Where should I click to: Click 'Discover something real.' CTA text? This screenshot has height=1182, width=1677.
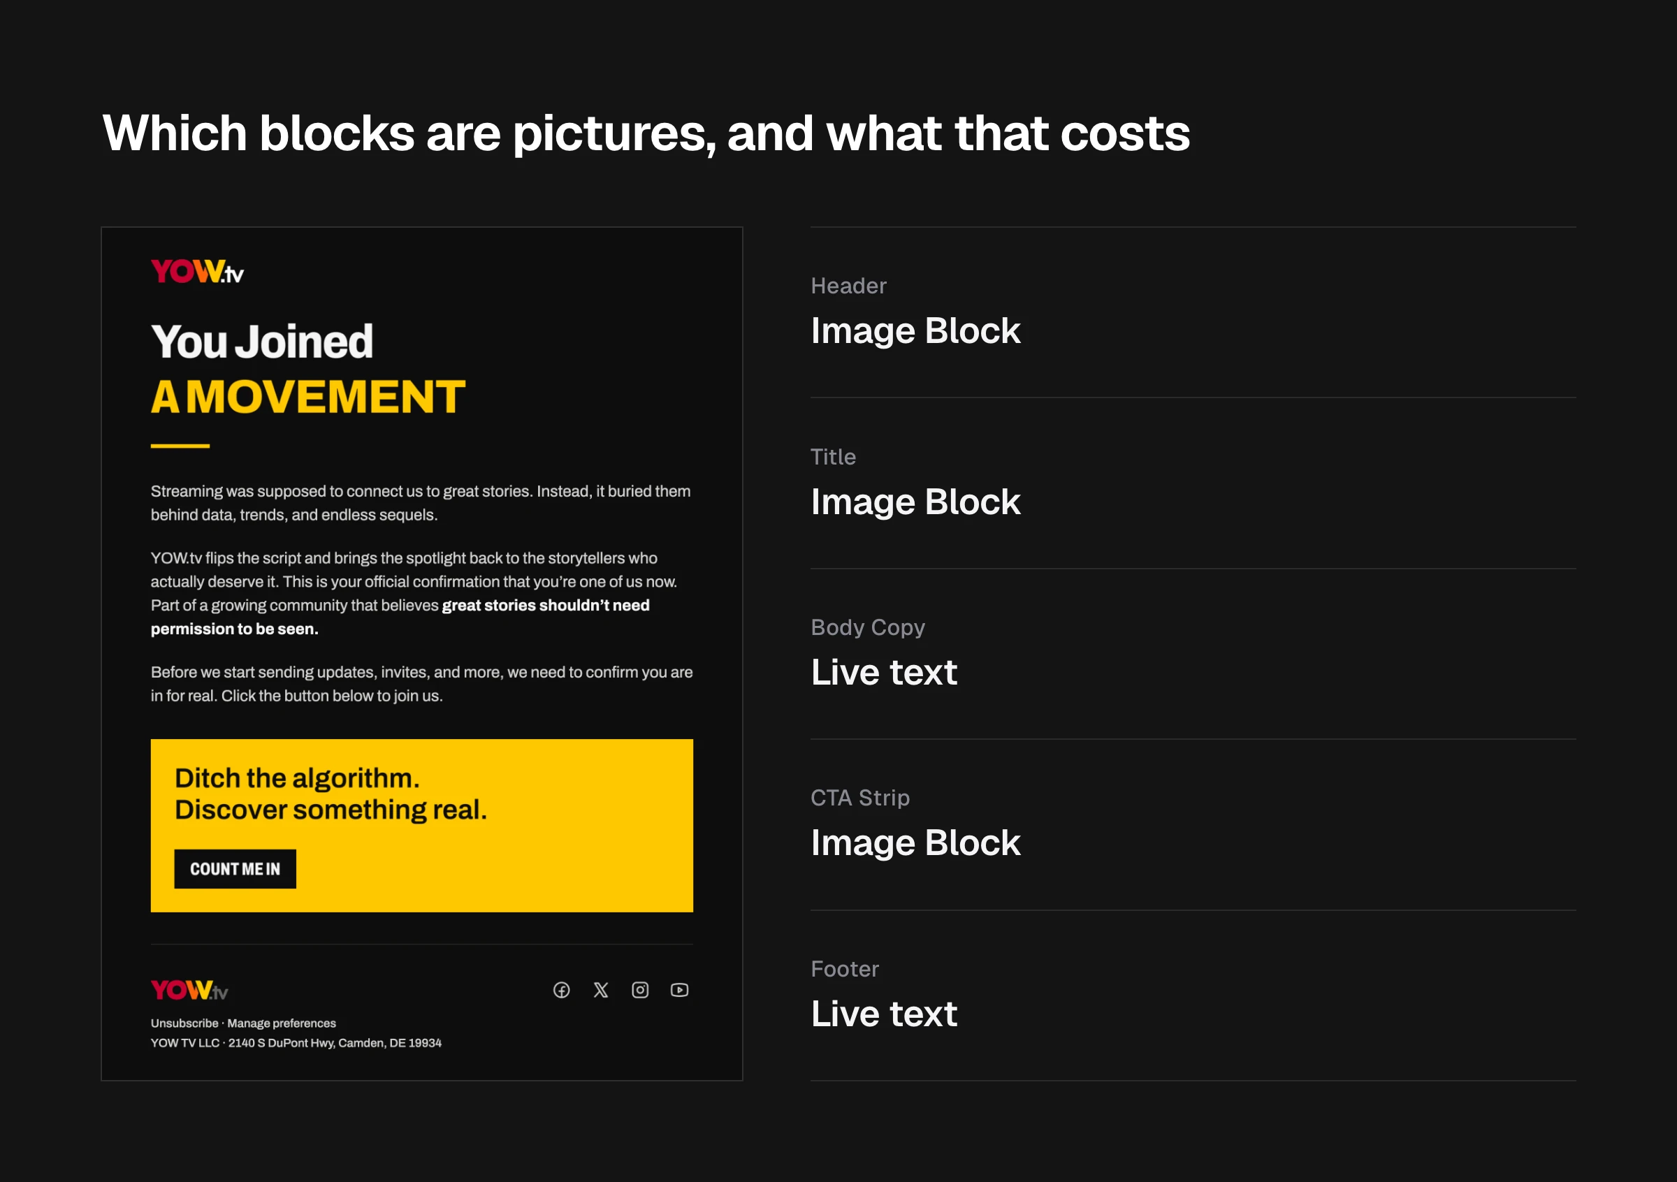click(x=331, y=810)
